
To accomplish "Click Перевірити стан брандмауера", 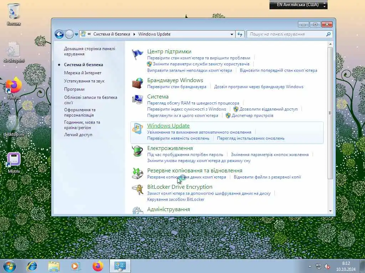I will (x=177, y=87).
